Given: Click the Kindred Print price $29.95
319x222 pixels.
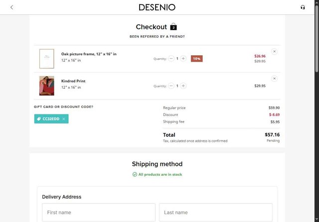Looking at the screenshot, I should pyautogui.click(x=260, y=86).
